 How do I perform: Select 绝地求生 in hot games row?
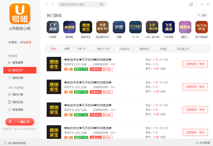coord(86,27)
